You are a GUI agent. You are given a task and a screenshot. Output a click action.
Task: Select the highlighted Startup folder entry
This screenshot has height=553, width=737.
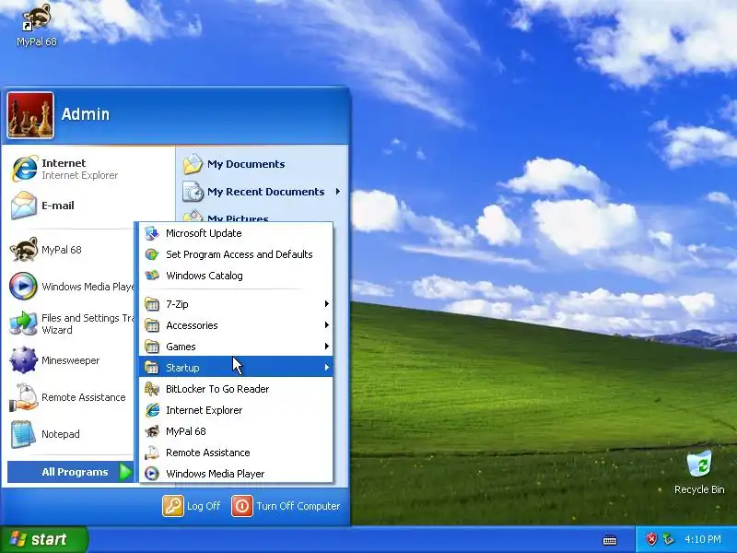click(236, 367)
